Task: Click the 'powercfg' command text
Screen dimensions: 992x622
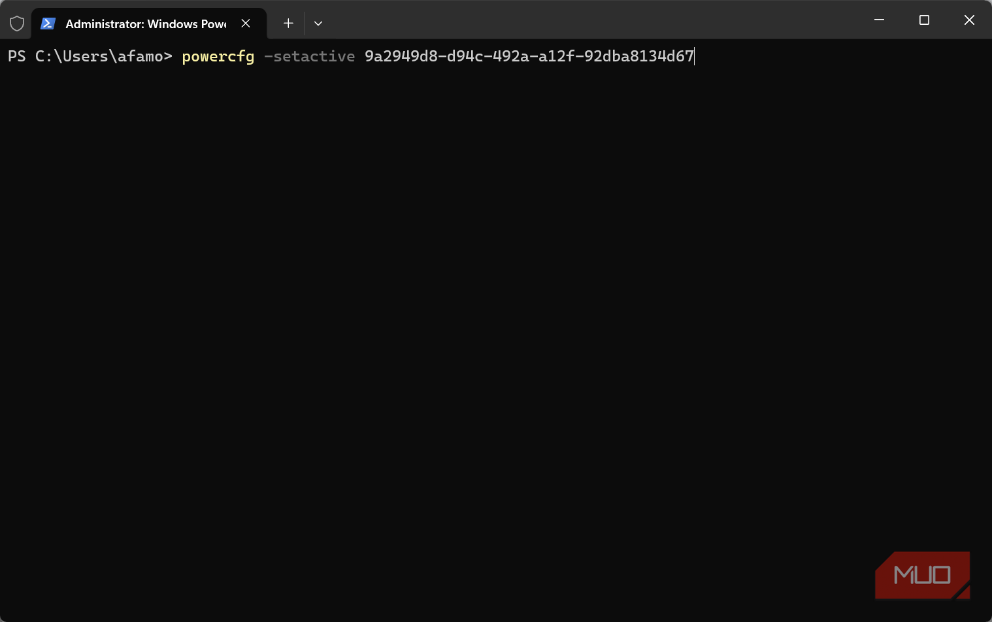Action: pyautogui.click(x=218, y=57)
